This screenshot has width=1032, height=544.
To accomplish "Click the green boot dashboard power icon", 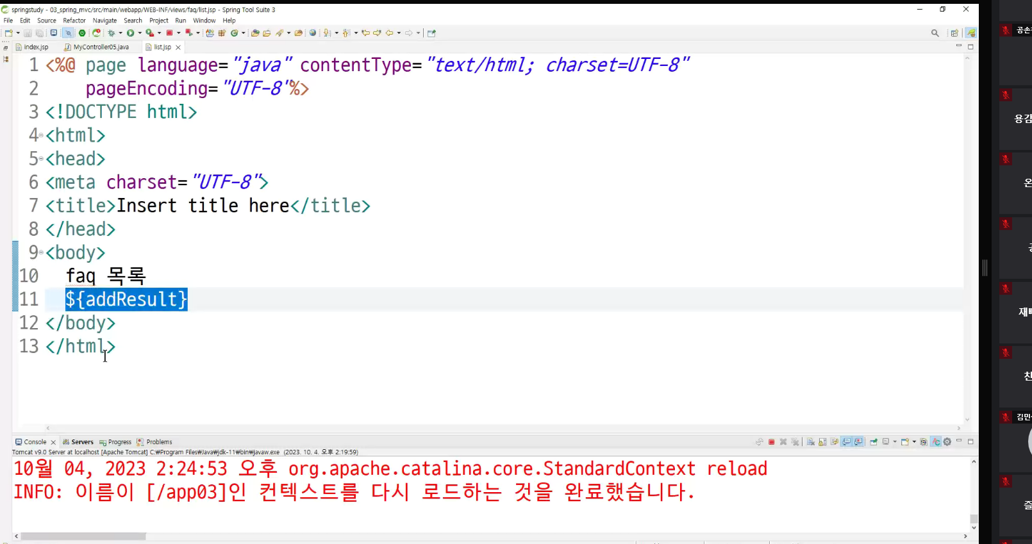I will point(82,33).
